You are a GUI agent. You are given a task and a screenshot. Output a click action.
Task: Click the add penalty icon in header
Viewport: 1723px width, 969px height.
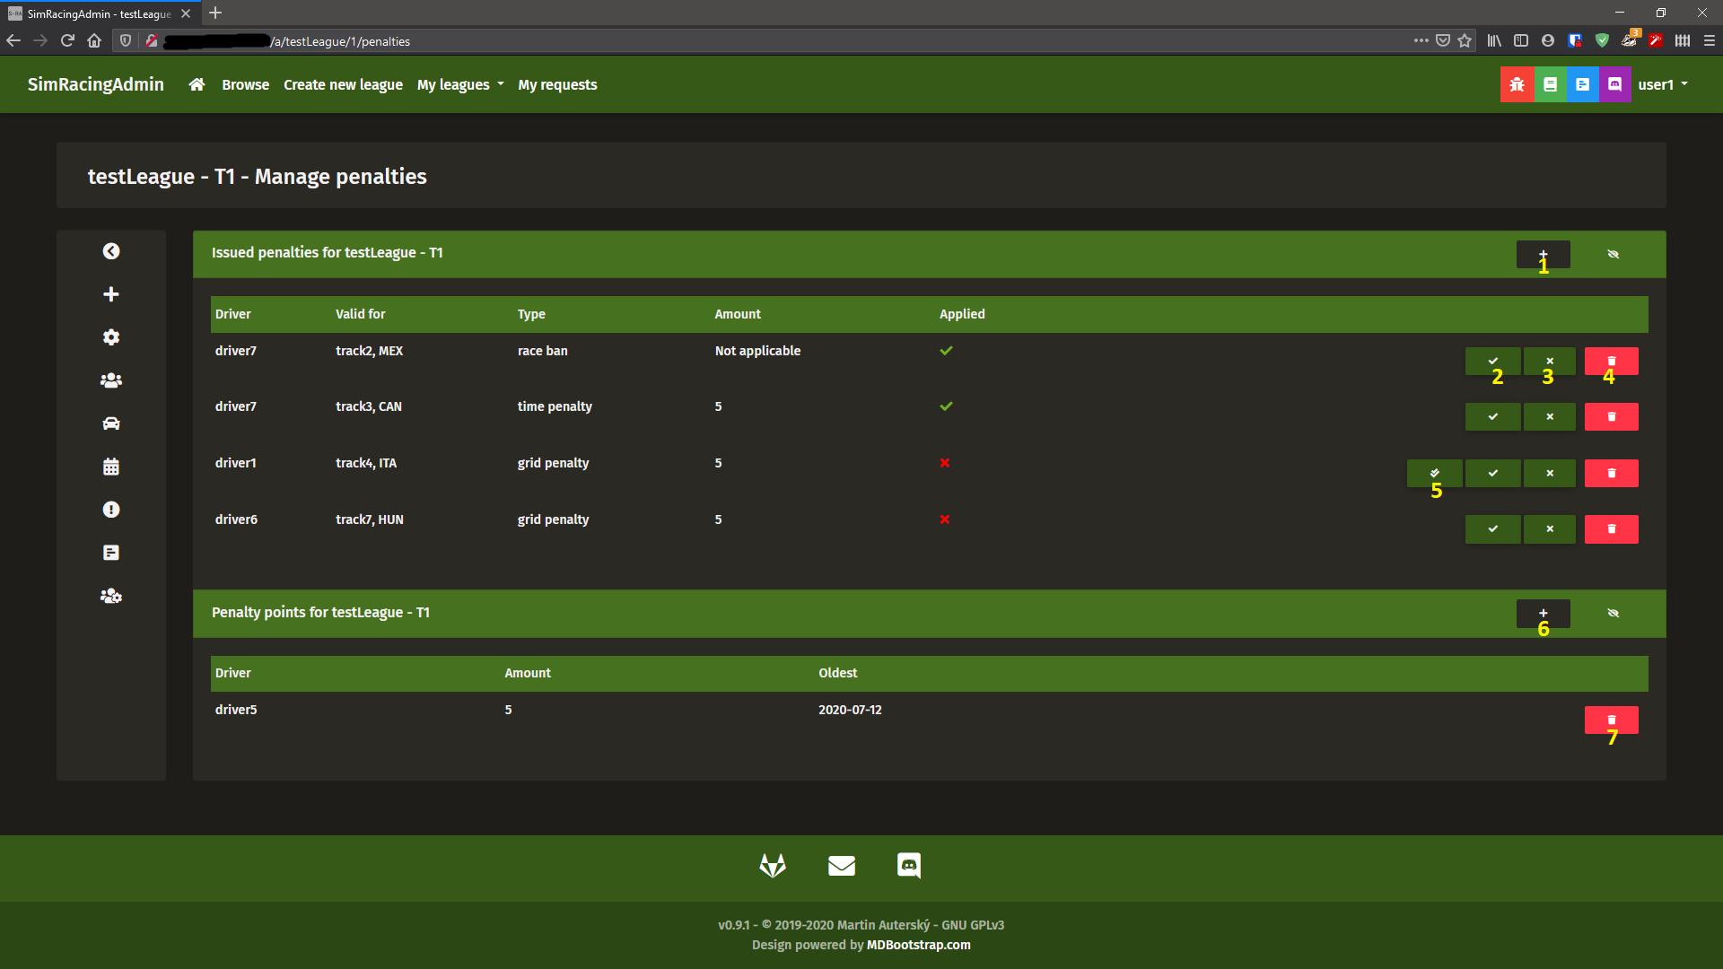pos(1542,253)
